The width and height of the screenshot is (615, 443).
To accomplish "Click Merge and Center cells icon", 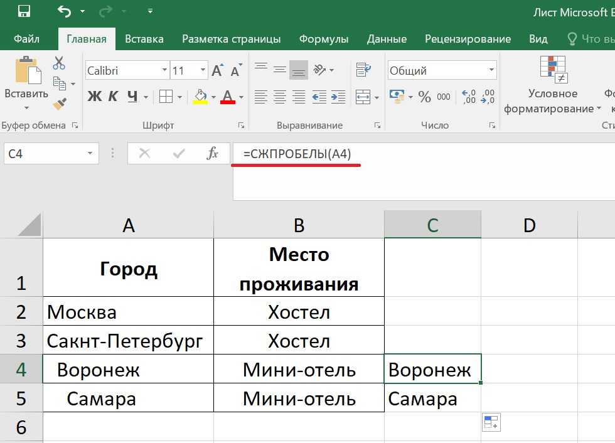I will point(363,97).
